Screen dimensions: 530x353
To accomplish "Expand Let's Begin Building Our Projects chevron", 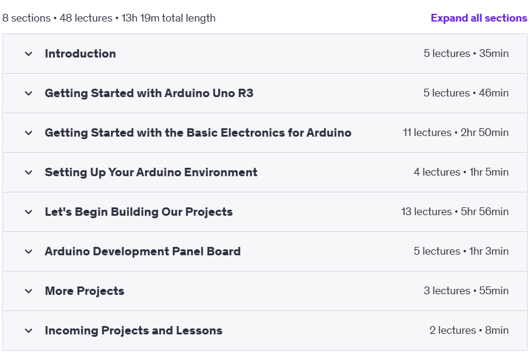I will coord(29,212).
